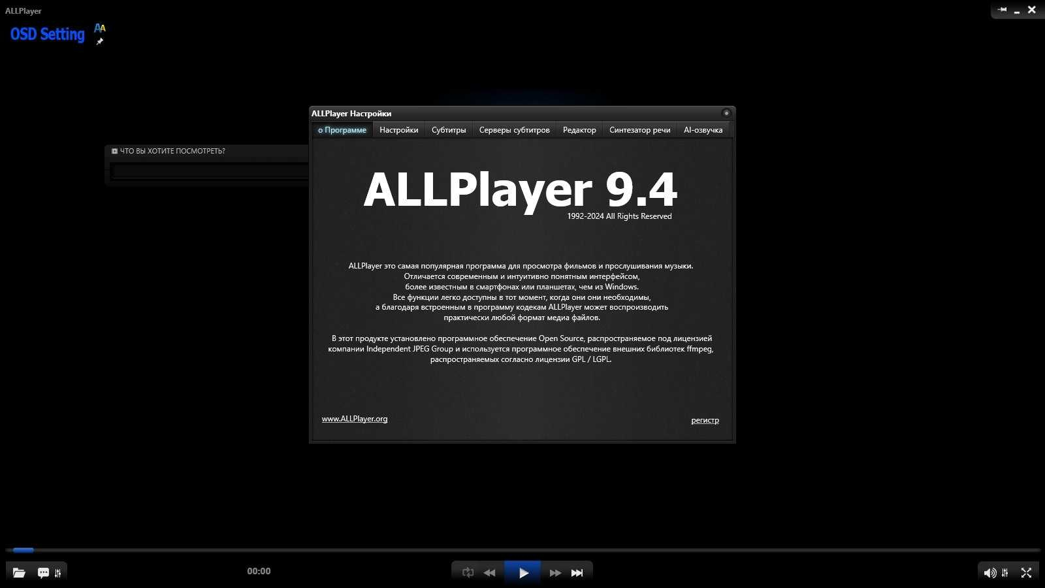The image size is (1045, 588).
Task: Open a media file with the folder icon
Action: coord(19,572)
